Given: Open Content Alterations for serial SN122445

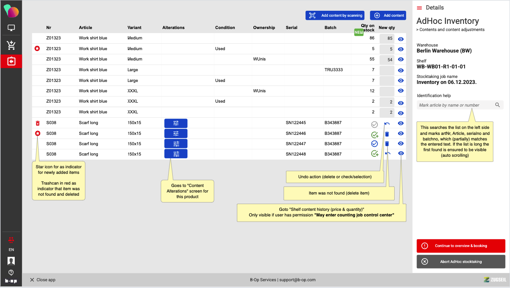Looking at the screenshot, I should [175, 123].
